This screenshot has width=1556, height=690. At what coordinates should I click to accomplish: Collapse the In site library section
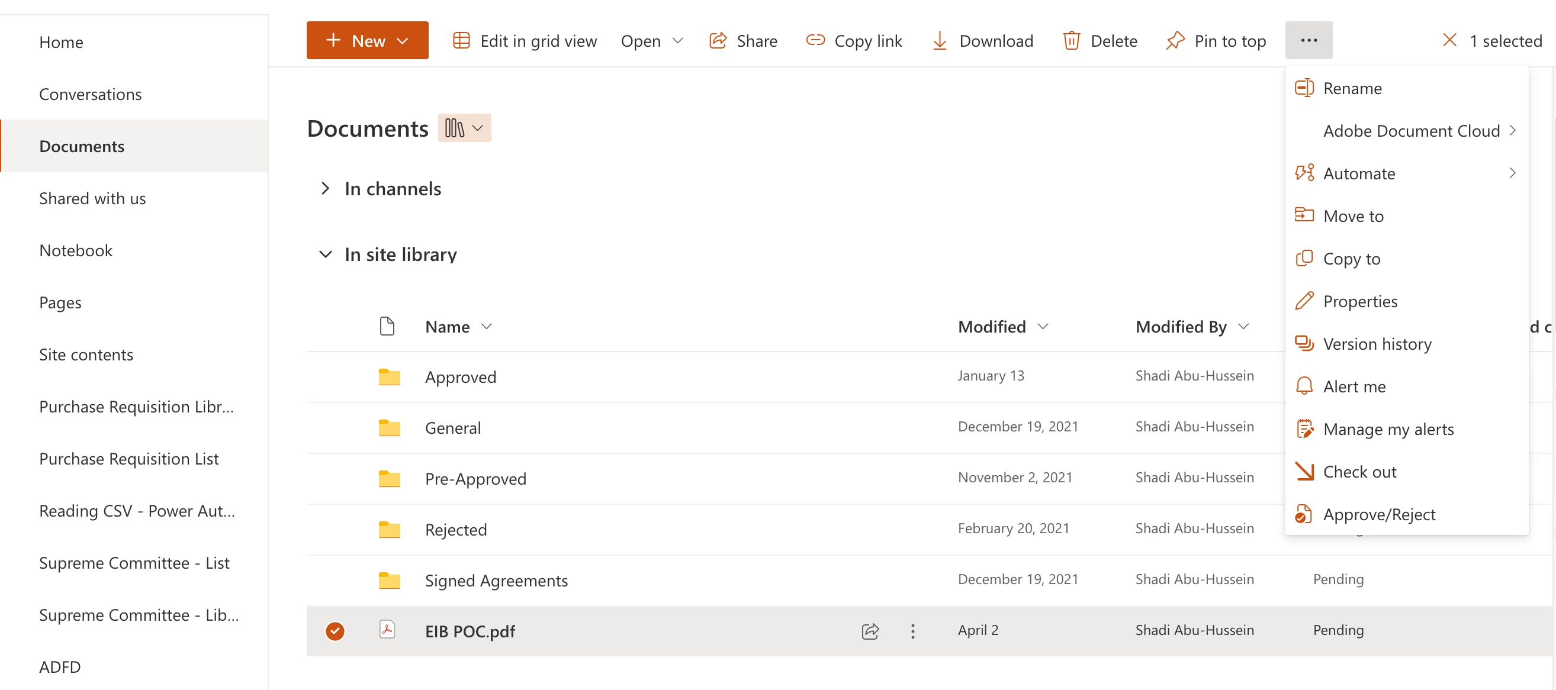pyautogui.click(x=325, y=254)
